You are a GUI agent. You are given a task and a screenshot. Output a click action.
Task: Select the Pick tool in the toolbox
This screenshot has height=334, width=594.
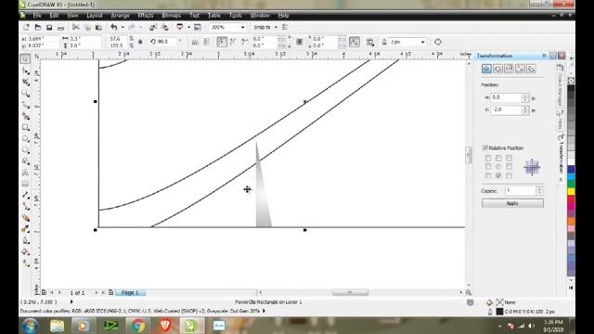tap(25, 58)
